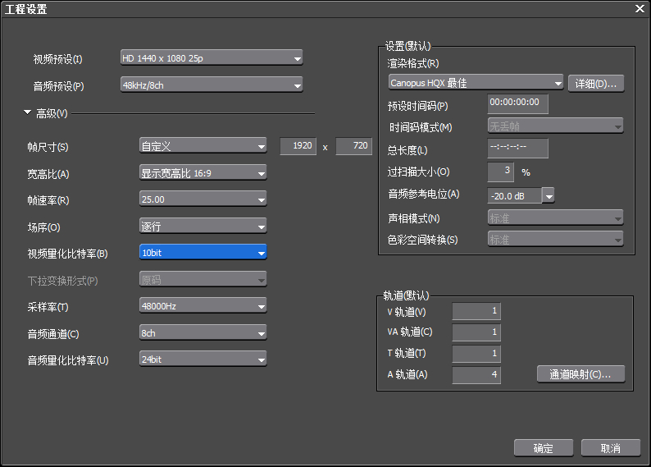Click the VA 轨道 count field
651x467 pixels.
coord(476,332)
